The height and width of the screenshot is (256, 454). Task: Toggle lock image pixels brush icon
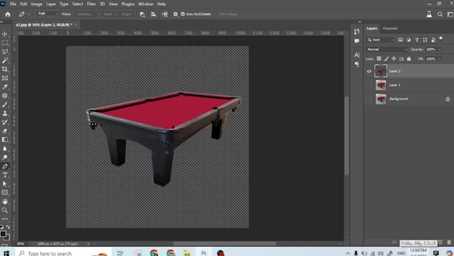(x=387, y=59)
